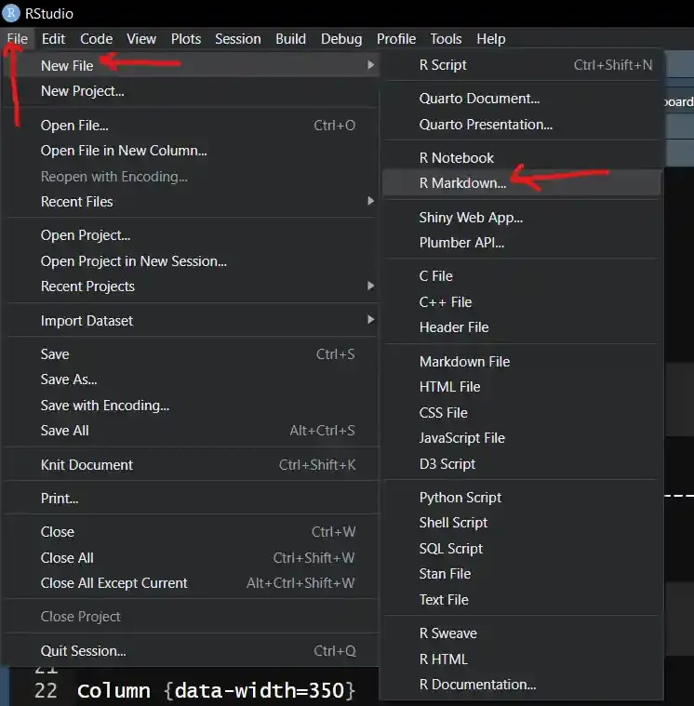Click Save in the File menu
Image resolution: width=694 pixels, height=706 pixels.
click(x=192, y=354)
